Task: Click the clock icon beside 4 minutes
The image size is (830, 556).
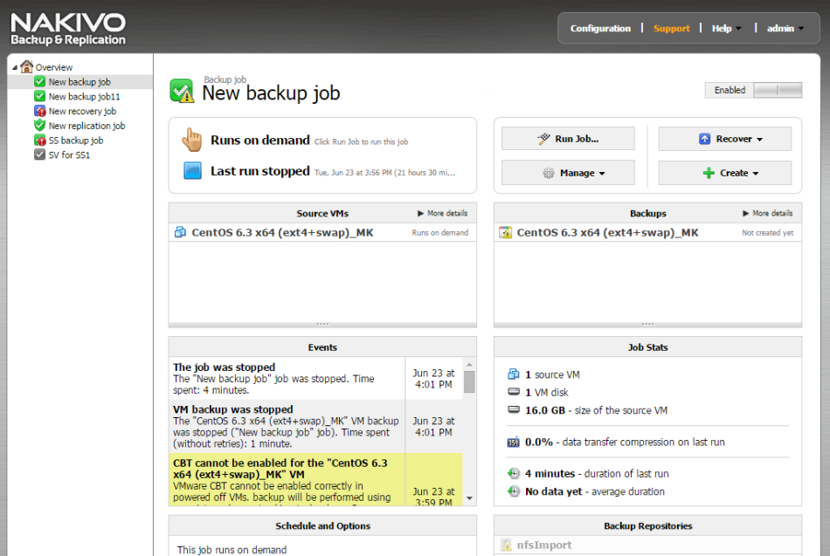Action: [x=514, y=473]
